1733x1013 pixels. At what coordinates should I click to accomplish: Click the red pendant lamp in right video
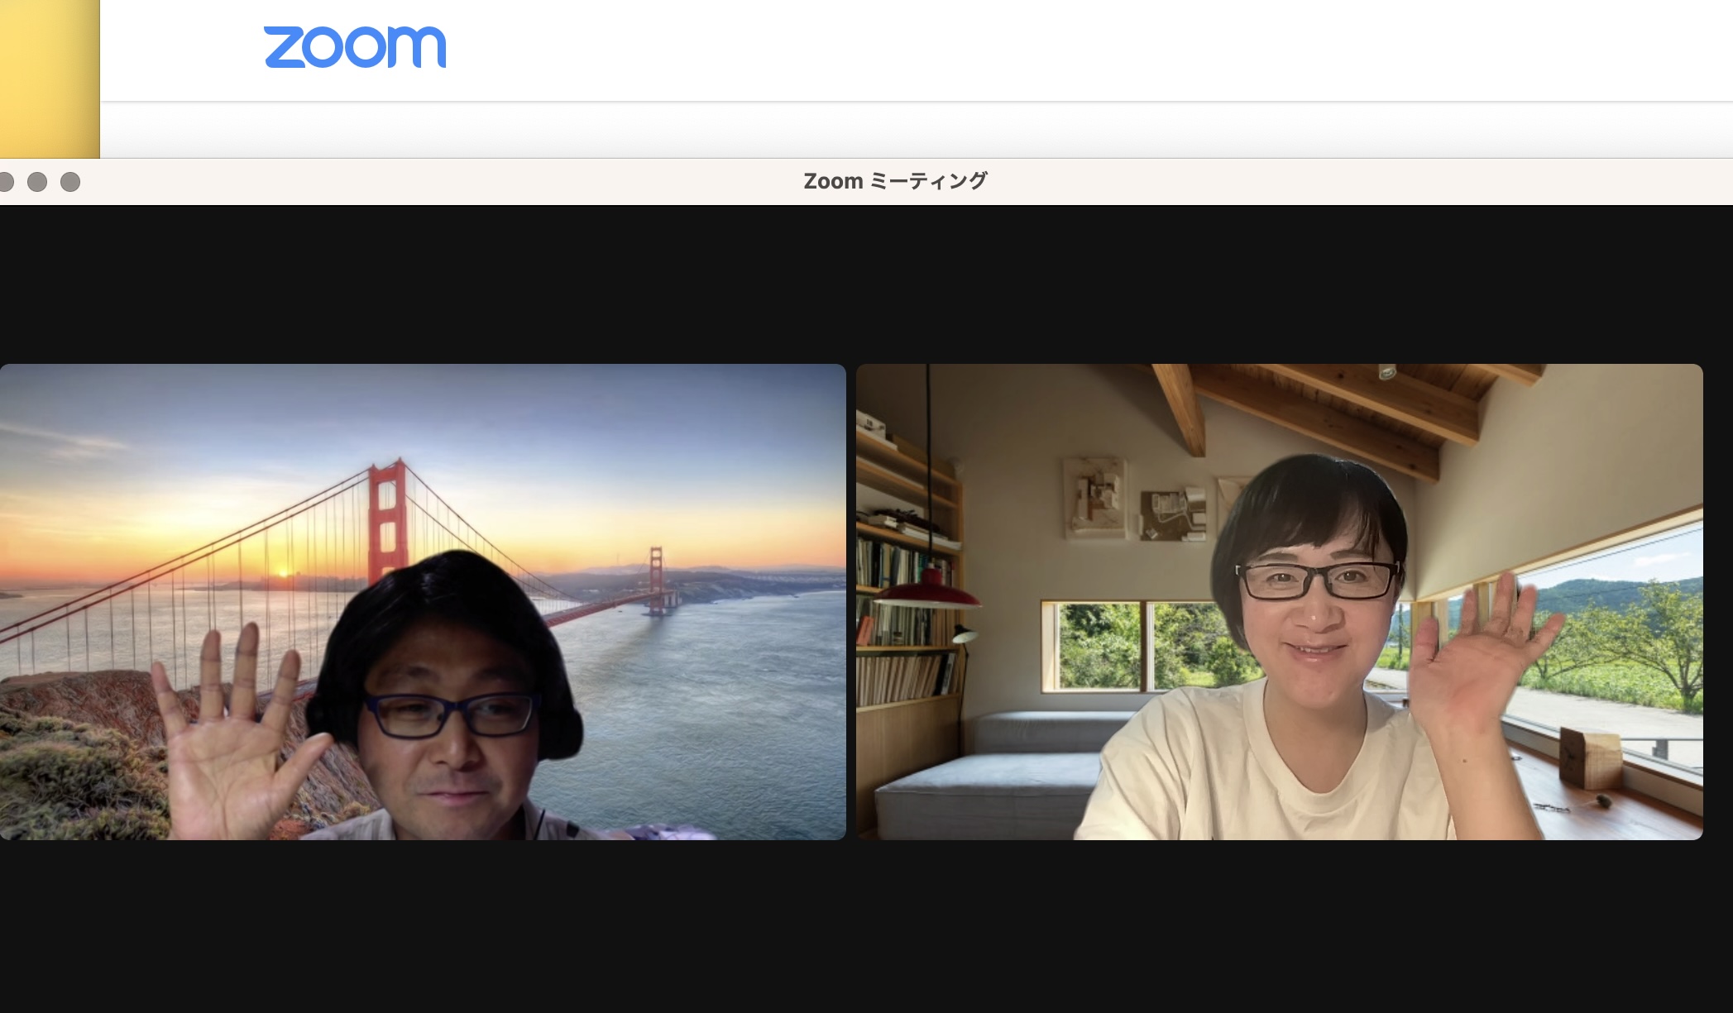pos(927,591)
